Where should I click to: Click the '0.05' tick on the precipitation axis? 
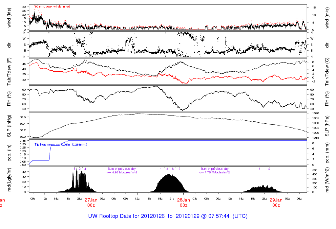tap(23, 162)
